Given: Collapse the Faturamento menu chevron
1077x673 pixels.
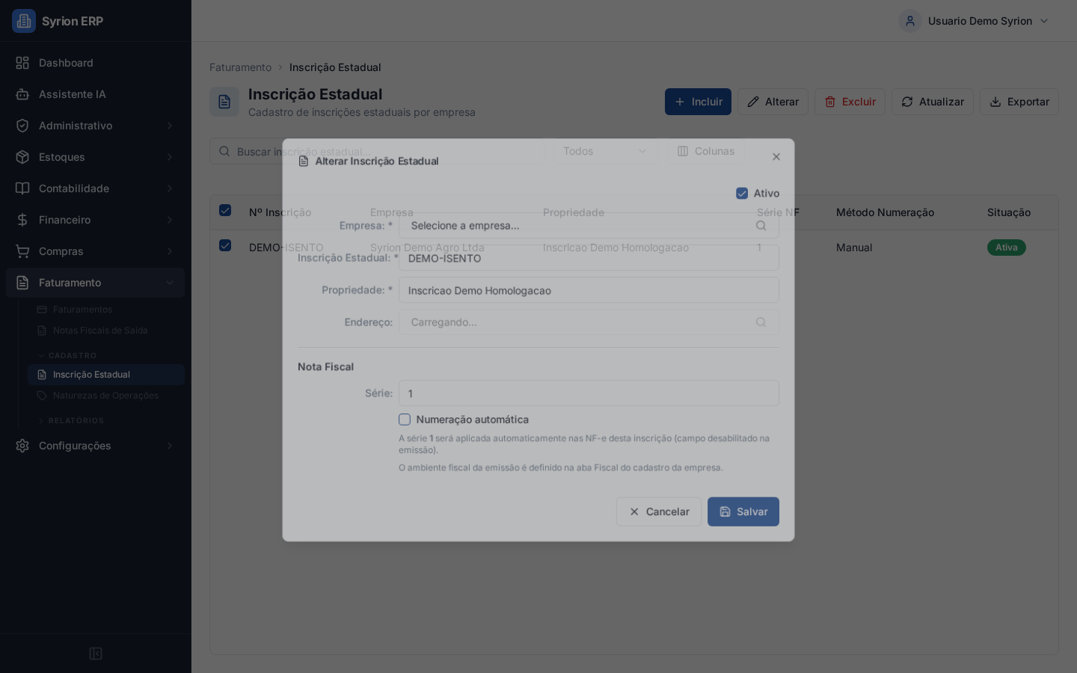Looking at the screenshot, I should click(170, 283).
